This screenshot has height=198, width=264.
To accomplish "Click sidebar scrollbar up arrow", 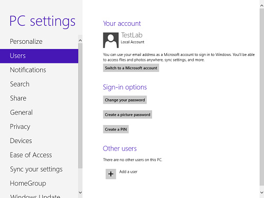I will click(x=80, y=41).
